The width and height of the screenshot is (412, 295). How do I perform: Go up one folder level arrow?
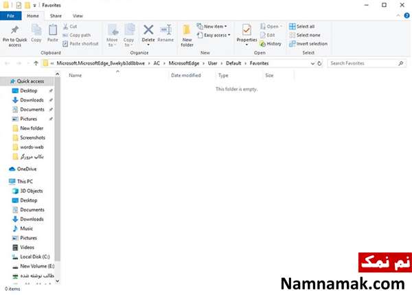point(36,63)
